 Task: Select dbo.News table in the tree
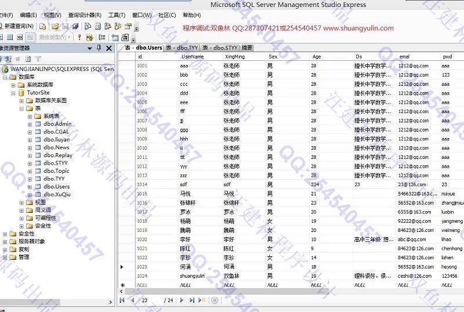(x=56, y=147)
